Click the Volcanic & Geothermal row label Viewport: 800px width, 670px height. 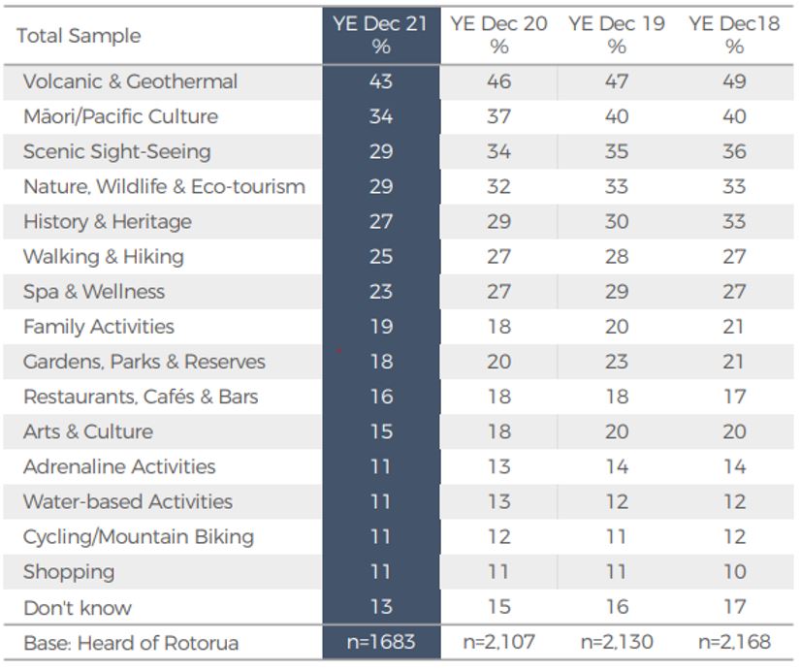pyautogui.click(x=130, y=81)
